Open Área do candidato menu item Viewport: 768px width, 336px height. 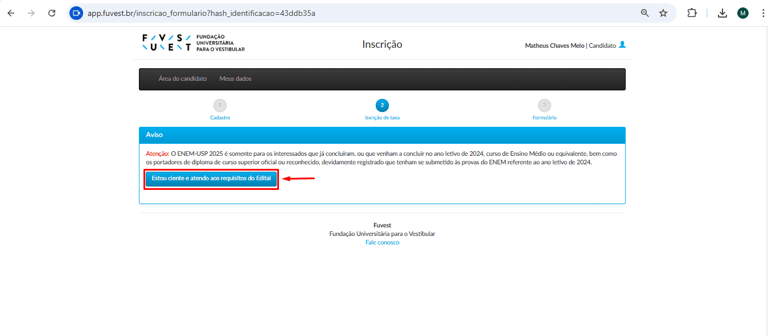click(183, 79)
